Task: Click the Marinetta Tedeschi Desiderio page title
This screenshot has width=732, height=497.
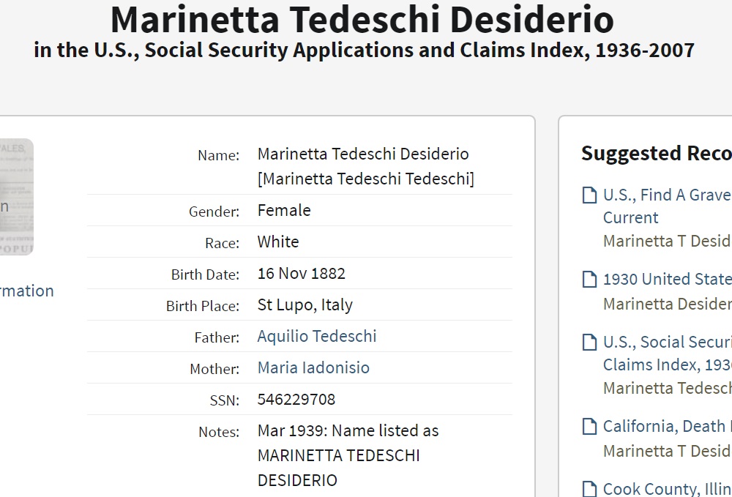Action: 362,20
